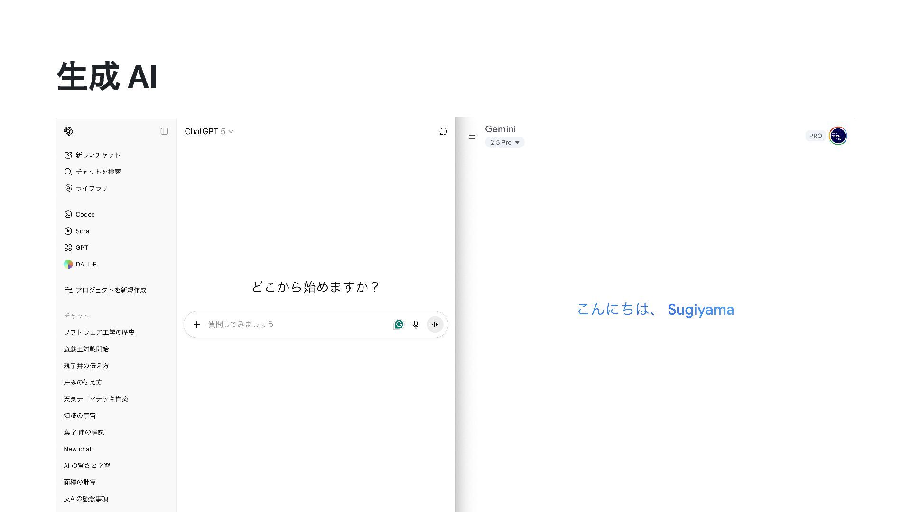
Task: Select the チャットを検索 label
Action: (x=98, y=172)
